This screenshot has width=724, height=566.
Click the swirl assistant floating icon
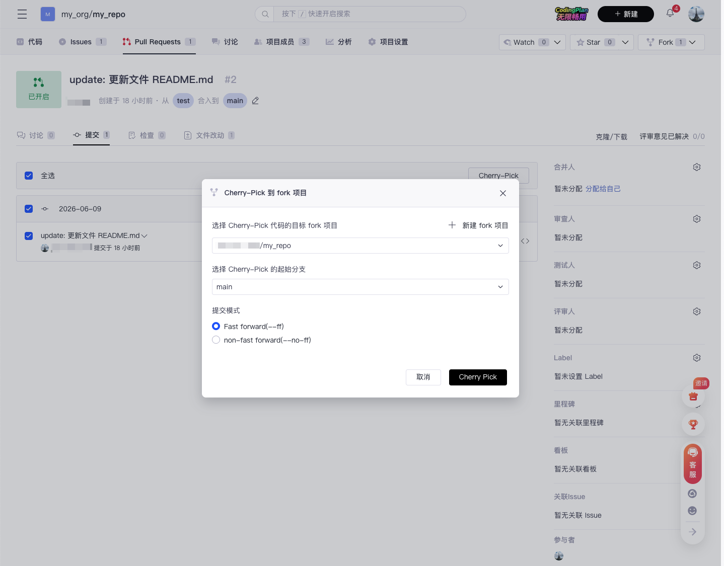pos(692,494)
